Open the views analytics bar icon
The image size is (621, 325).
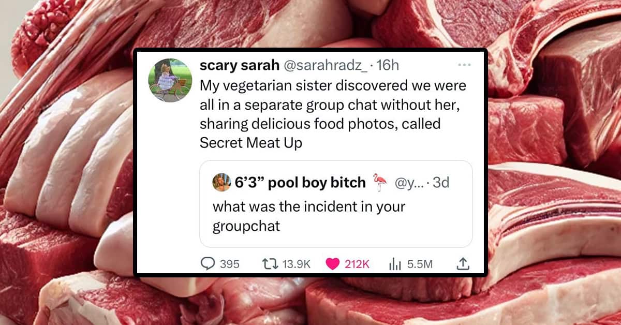(x=396, y=264)
